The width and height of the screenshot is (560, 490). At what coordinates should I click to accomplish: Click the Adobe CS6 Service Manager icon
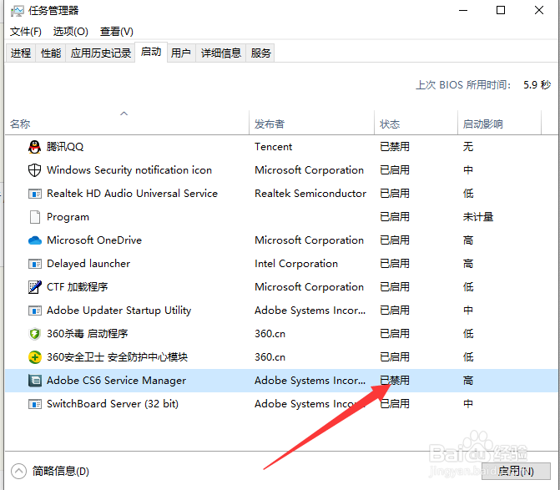[x=35, y=381]
